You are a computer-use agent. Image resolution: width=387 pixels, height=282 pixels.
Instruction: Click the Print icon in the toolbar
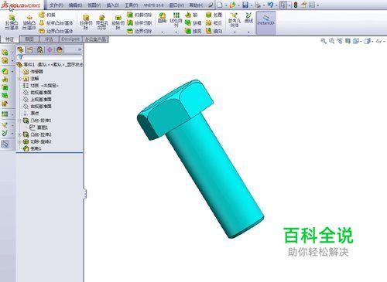(x=257, y=5)
